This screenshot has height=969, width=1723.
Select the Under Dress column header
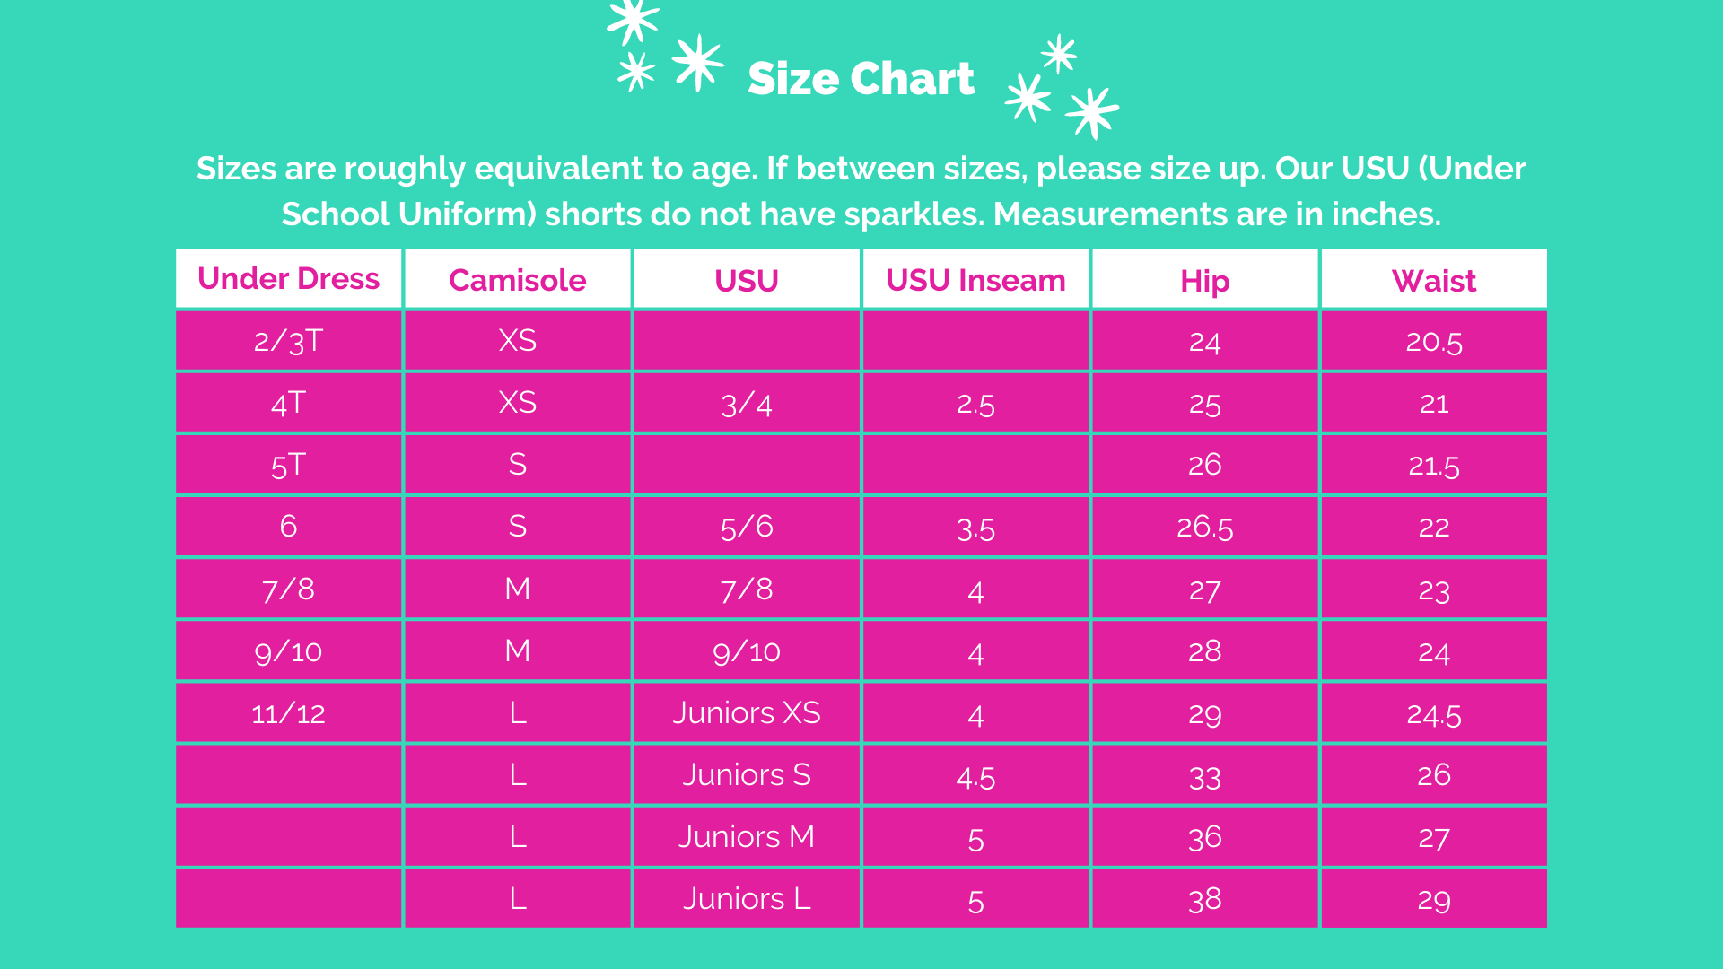click(288, 279)
